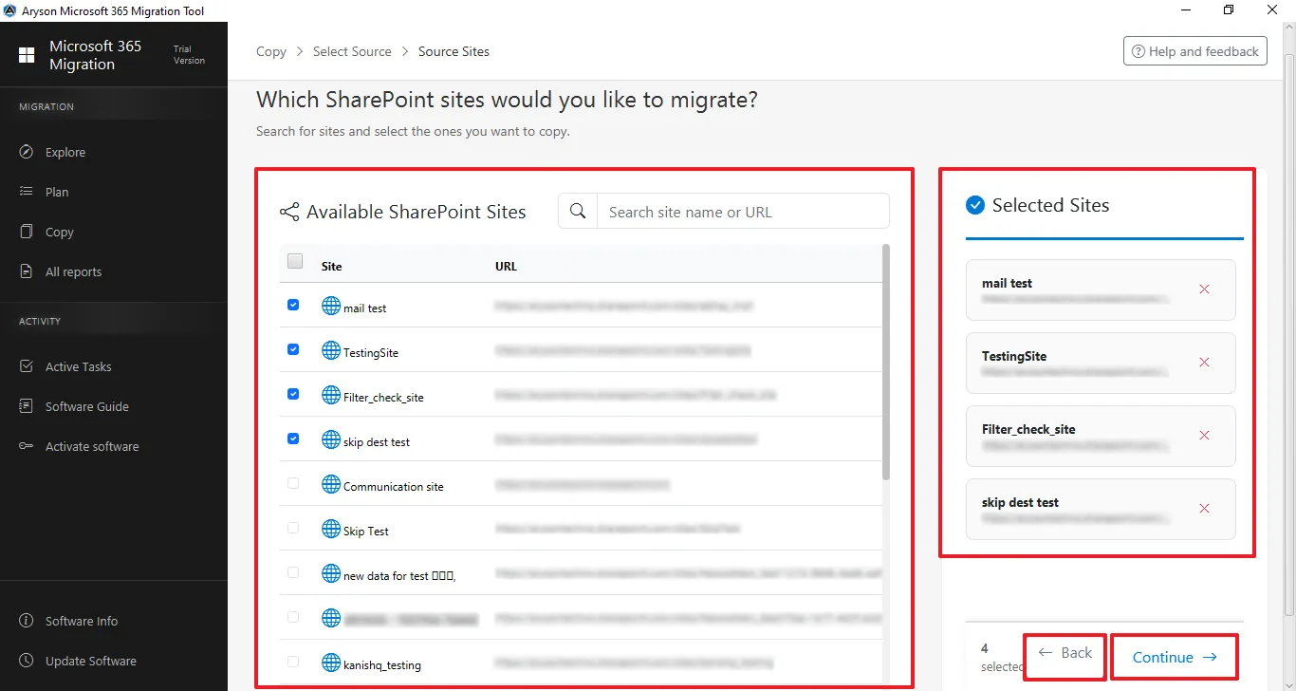Viewport: 1296px width, 691px height.
Task: Open the Plan menu item
Action: coord(57,192)
